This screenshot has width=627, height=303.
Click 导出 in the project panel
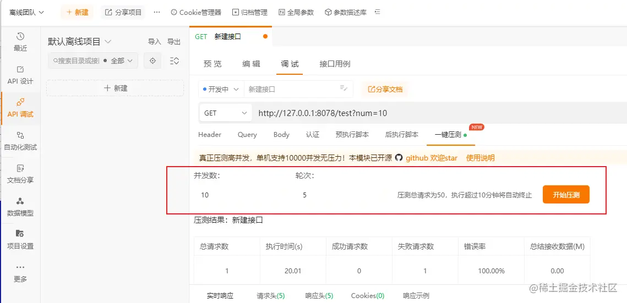point(173,41)
